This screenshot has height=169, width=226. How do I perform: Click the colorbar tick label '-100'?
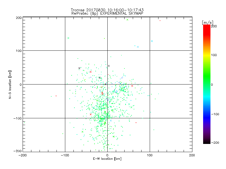coord(215,114)
